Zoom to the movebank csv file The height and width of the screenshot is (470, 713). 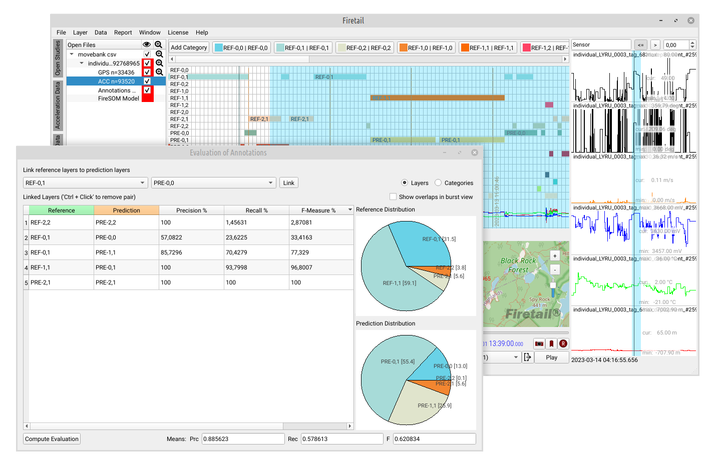click(x=159, y=54)
